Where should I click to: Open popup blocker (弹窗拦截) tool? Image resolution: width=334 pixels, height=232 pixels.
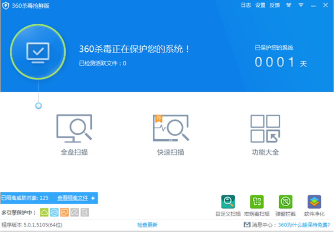pos(285,205)
